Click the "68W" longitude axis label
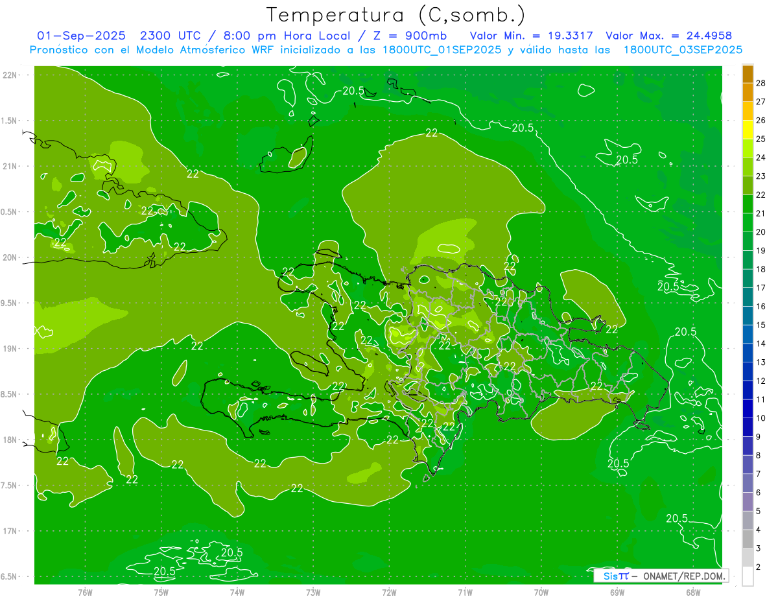 693,592
